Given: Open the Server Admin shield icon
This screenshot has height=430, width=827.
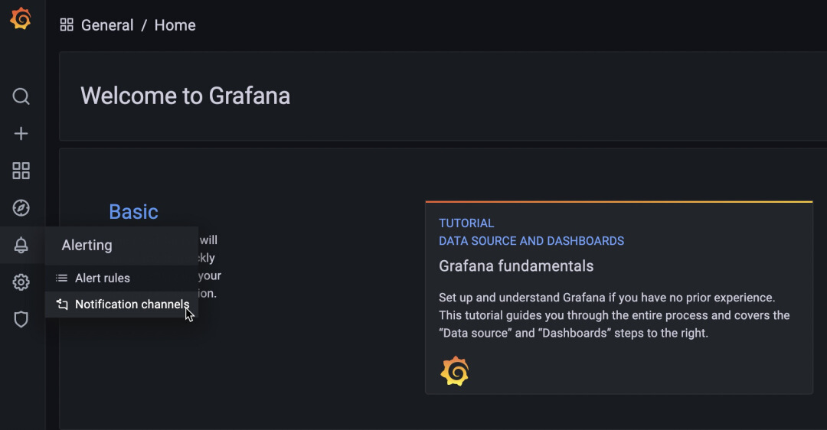Looking at the screenshot, I should (21, 319).
